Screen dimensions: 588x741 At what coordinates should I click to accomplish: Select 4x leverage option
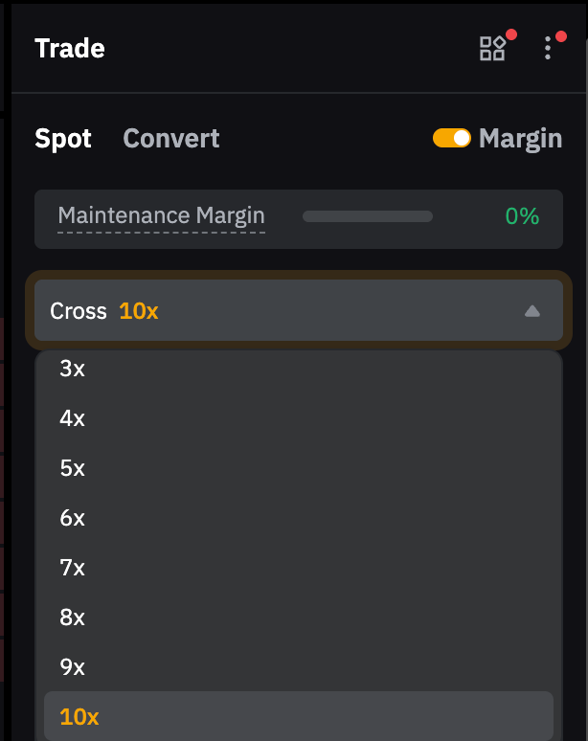pyautogui.click(x=73, y=418)
